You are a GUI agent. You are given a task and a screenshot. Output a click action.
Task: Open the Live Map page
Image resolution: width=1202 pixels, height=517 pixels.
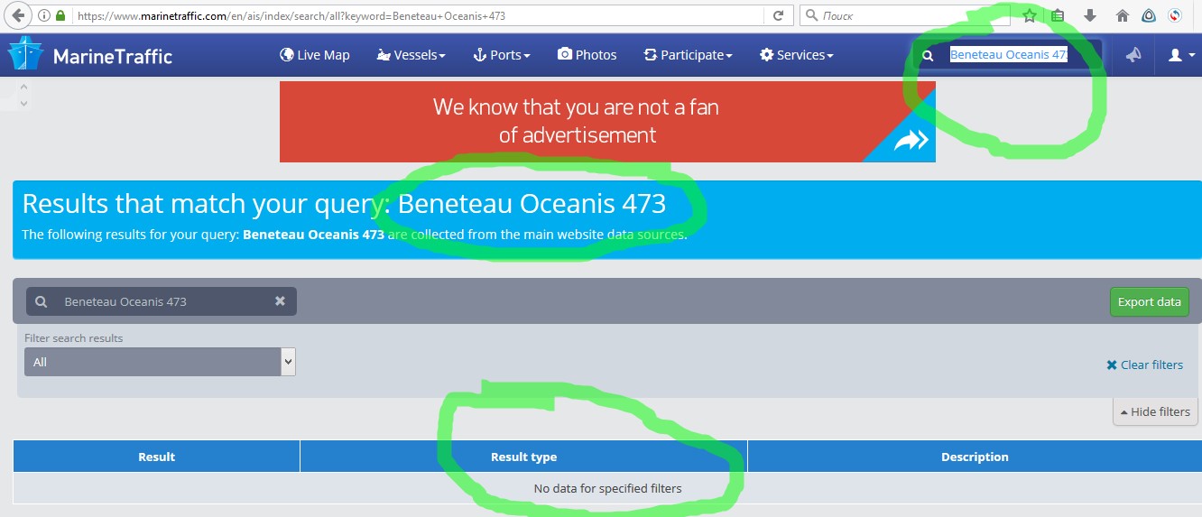[314, 55]
